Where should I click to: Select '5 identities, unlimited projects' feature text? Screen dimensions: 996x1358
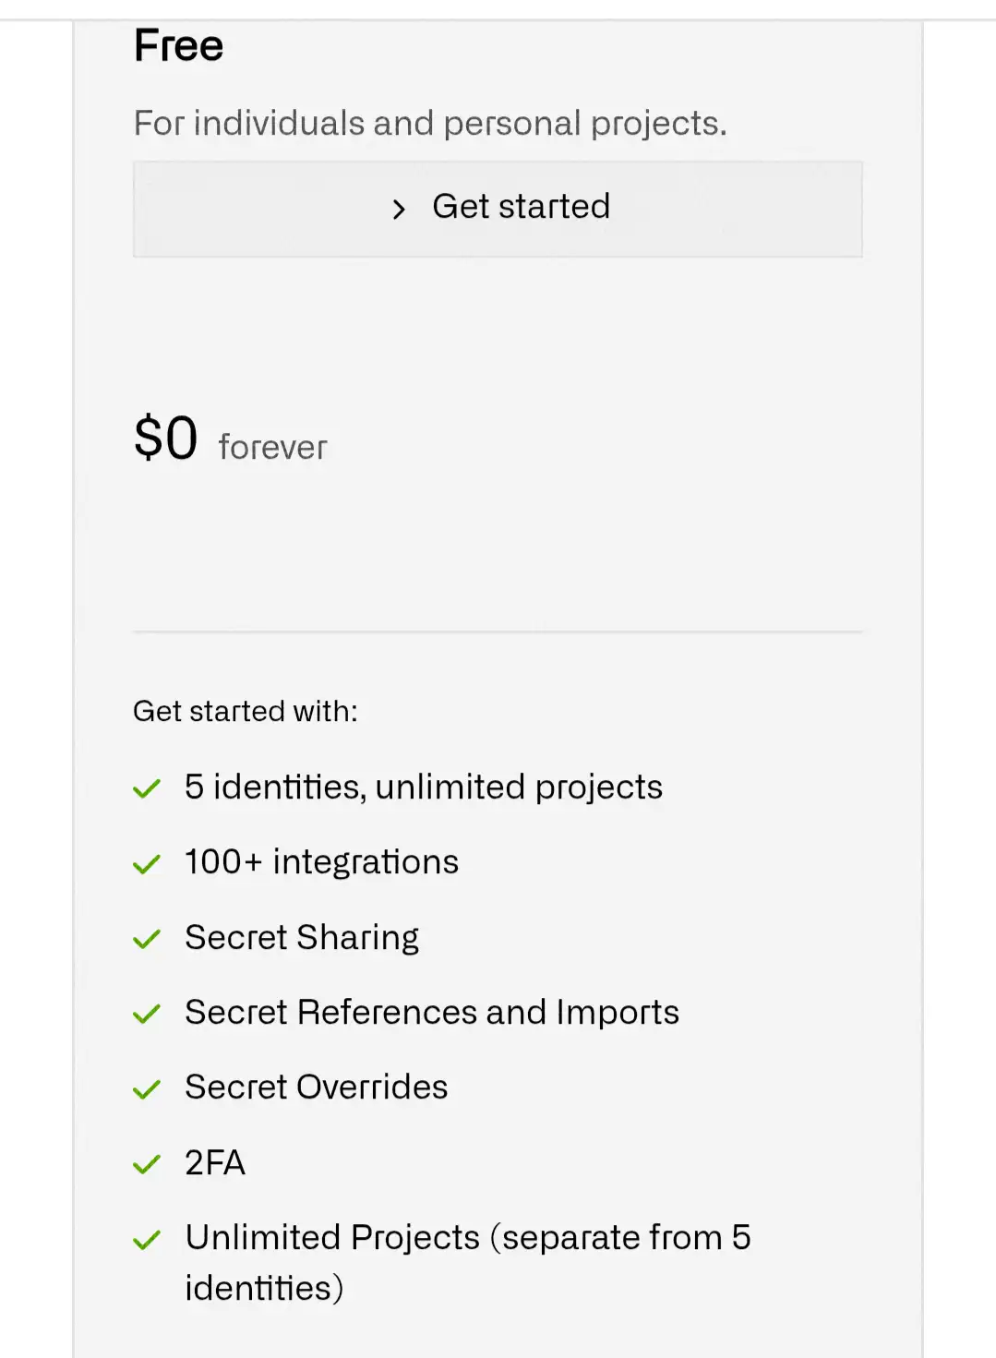point(424,787)
